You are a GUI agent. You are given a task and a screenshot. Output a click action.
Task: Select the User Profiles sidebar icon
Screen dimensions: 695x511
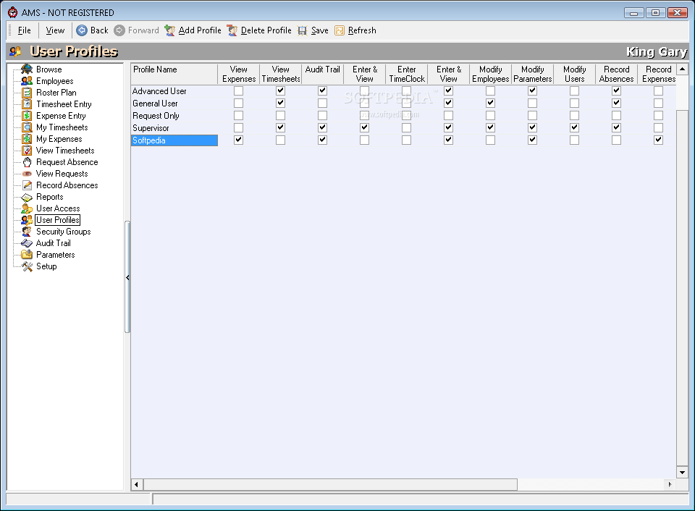click(27, 220)
